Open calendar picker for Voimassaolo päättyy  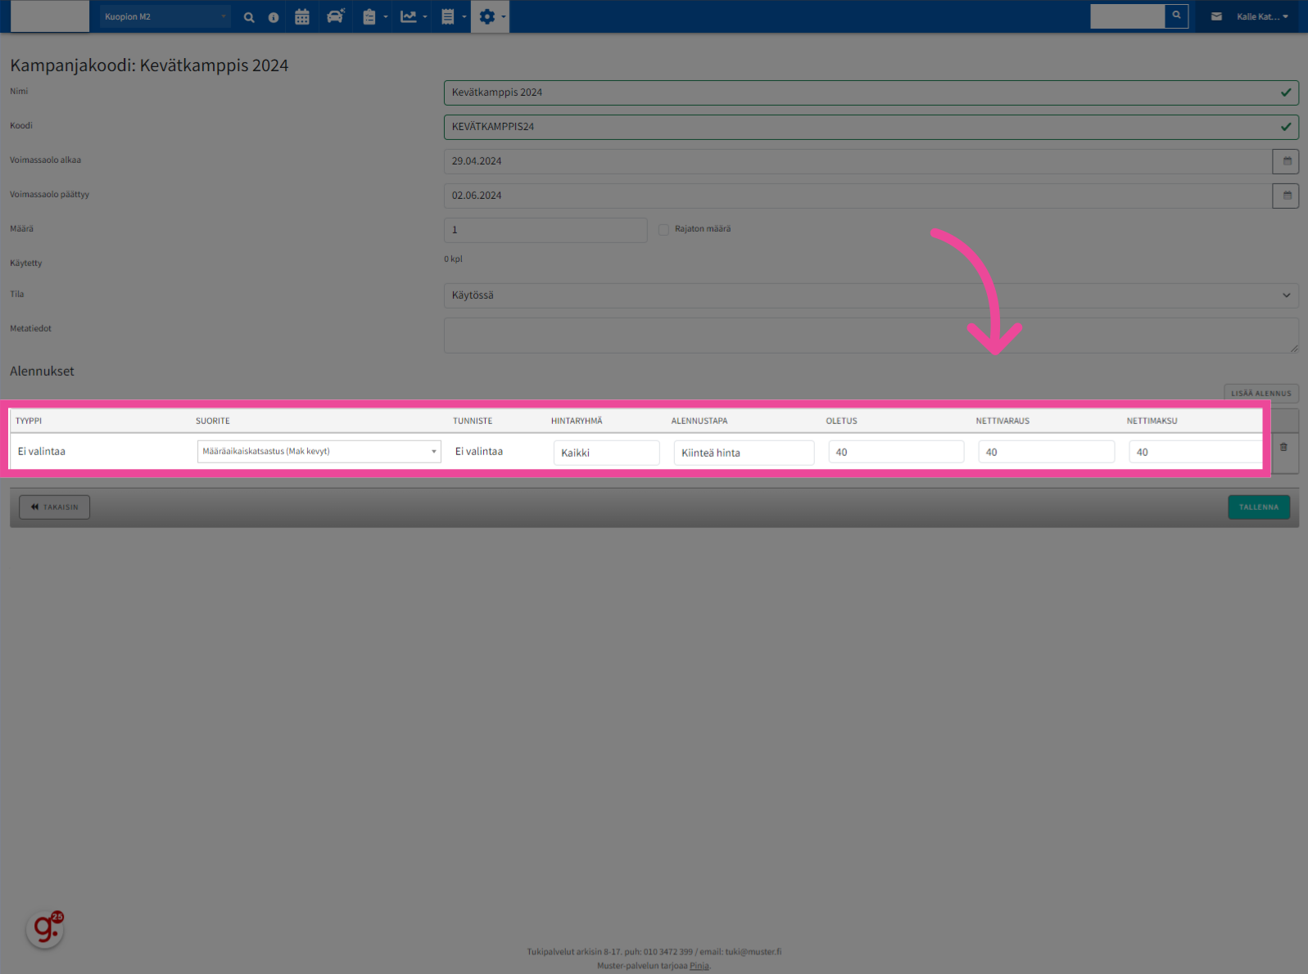[1286, 196]
